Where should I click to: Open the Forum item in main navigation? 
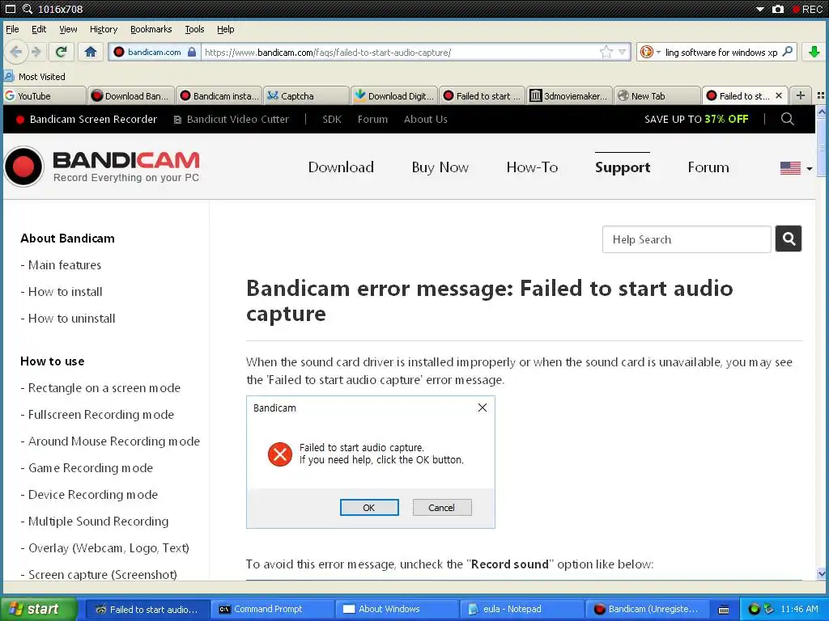(x=708, y=167)
